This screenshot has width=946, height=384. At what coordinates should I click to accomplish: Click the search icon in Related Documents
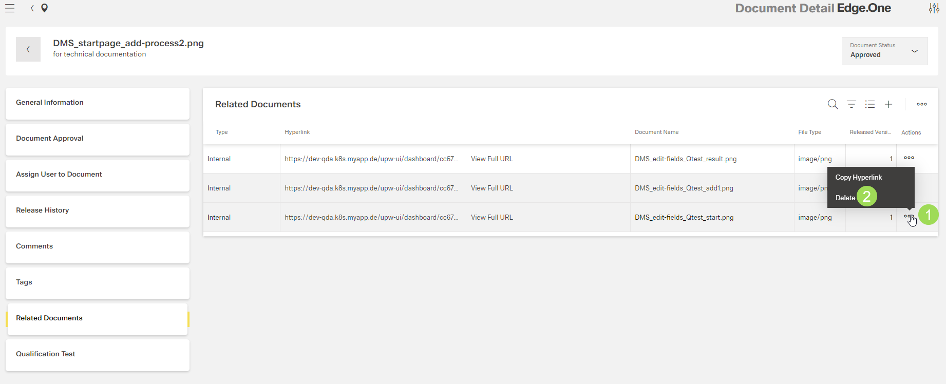coord(833,104)
